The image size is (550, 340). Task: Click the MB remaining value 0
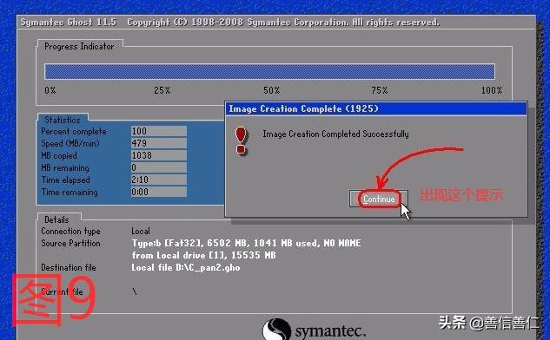pyautogui.click(x=159, y=167)
